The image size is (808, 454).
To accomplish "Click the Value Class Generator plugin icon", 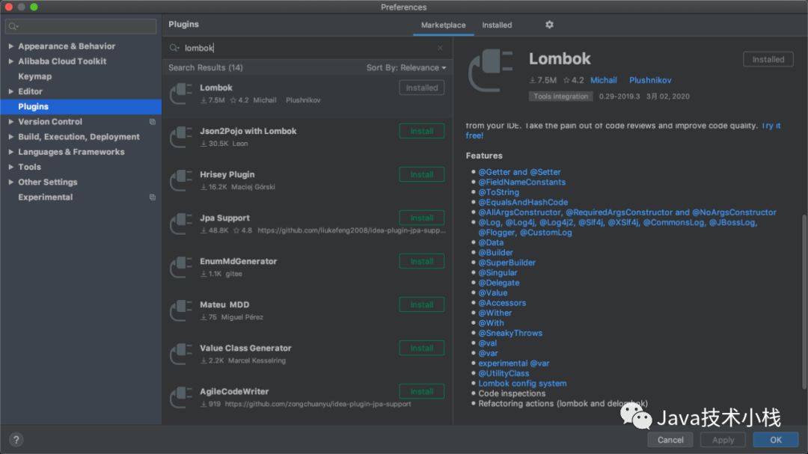I will (x=181, y=354).
